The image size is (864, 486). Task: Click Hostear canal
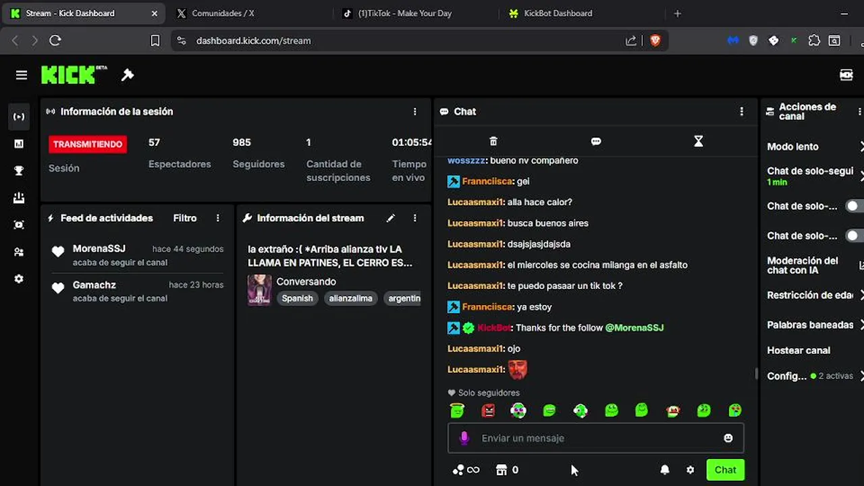click(x=799, y=350)
